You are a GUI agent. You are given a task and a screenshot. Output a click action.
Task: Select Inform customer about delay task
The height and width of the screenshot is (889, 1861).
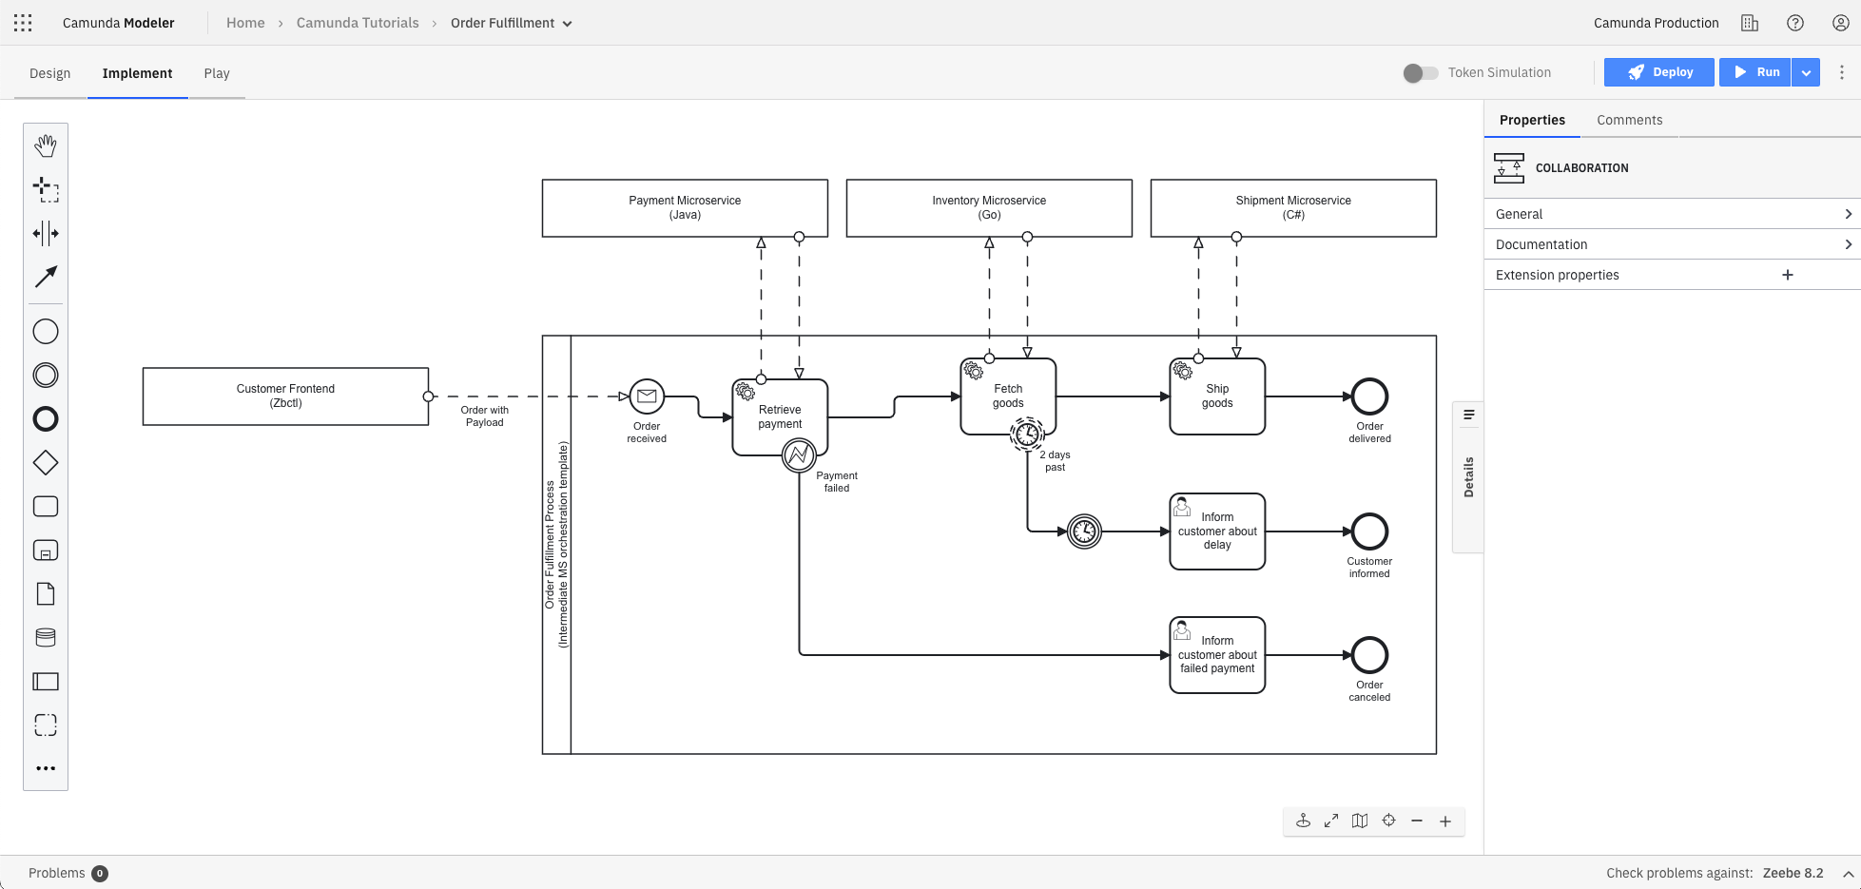click(x=1217, y=531)
